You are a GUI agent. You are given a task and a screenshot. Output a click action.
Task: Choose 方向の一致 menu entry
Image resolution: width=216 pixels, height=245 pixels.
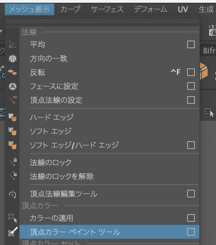point(109,58)
